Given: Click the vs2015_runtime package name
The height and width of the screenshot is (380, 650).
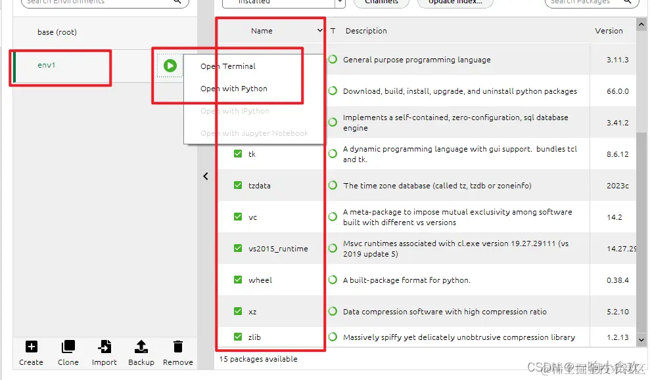Looking at the screenshot, I should click(x=278, y=248).
